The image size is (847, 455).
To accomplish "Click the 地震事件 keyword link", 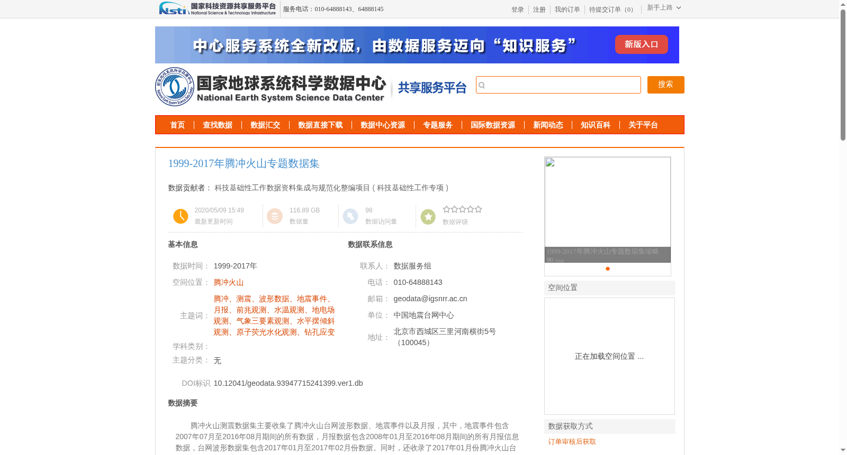I will [x=312, y=299].
